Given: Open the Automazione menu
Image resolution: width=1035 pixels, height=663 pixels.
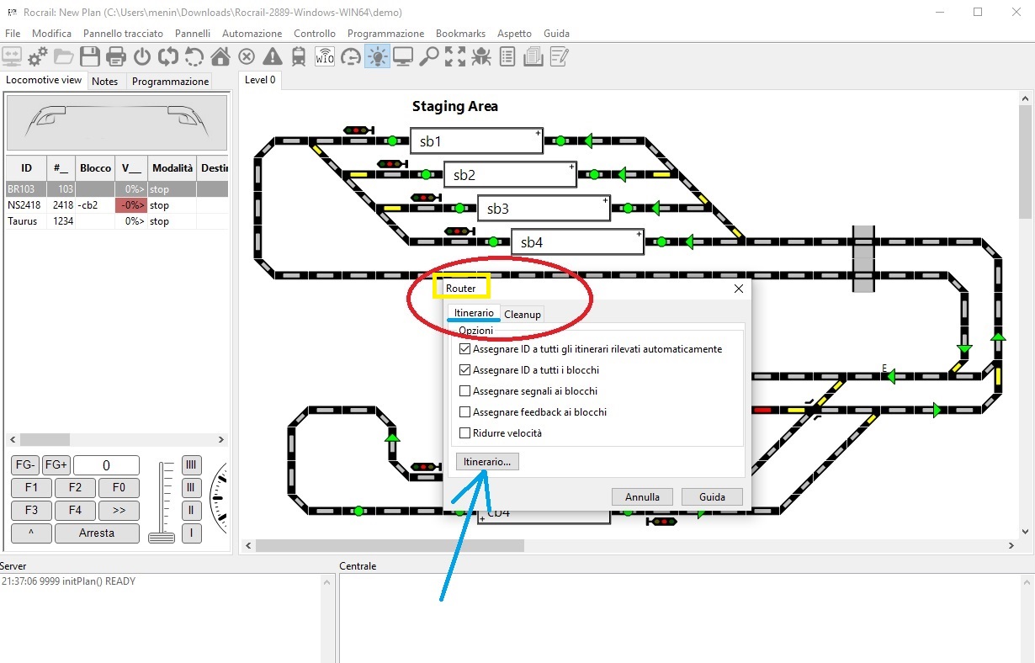Looking at the screenshot, I should click(252, 34).
